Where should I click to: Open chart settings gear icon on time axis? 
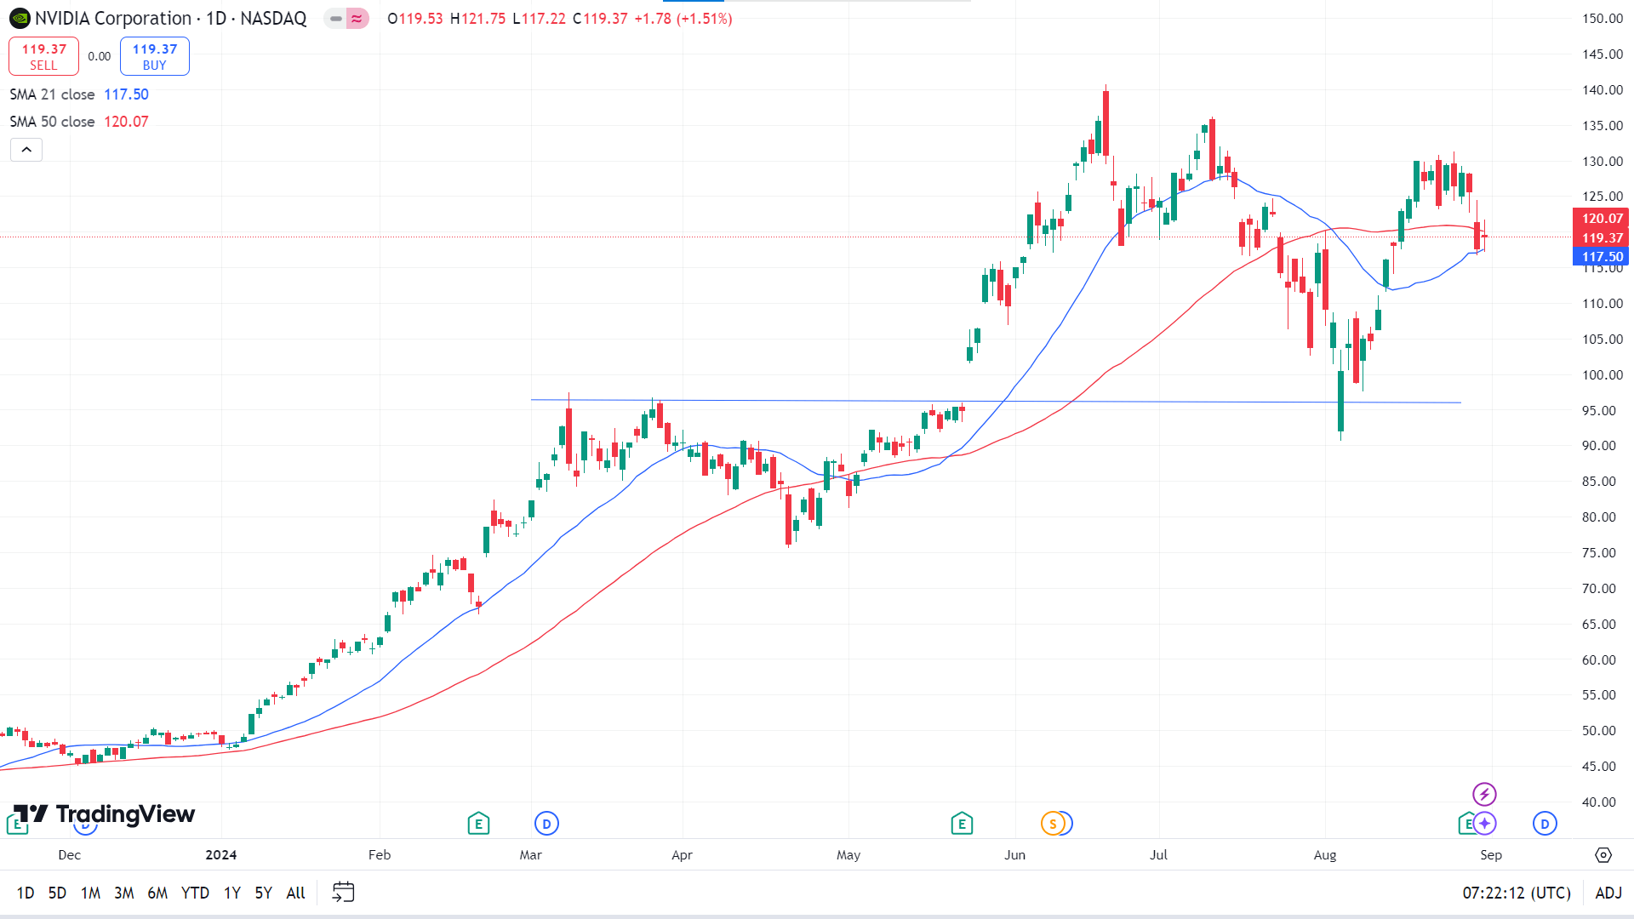pyautogui.click(x=1603, y=855)
